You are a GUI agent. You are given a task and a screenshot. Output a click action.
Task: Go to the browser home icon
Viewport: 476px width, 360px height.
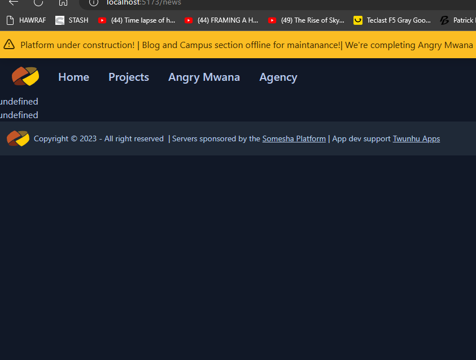tap(63, 2)
